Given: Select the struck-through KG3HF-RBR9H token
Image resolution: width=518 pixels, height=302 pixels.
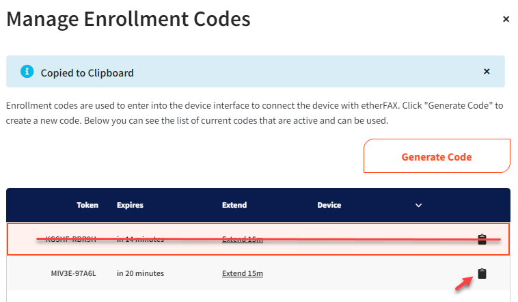Looking at the screenshot, I should click(x=71, y=239).
